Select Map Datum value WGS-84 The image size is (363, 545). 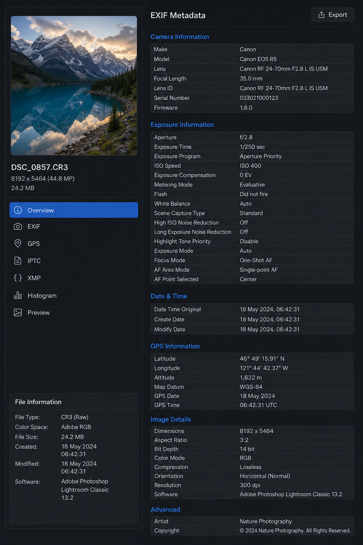pyautogui.click(x=251, y=387)
